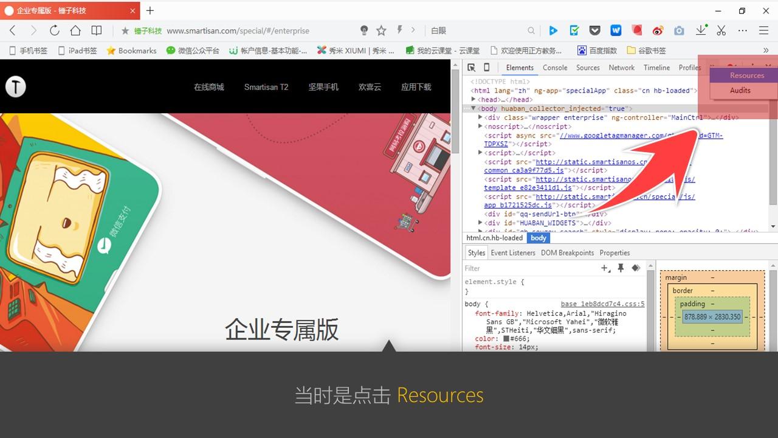Open 微信公众平台 bookmark
Screen dimensions: 778x438
(193, 50)
